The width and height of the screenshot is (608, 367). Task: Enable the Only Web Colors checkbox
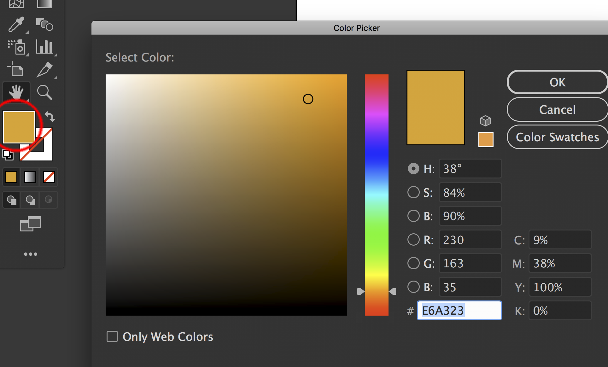112,336
